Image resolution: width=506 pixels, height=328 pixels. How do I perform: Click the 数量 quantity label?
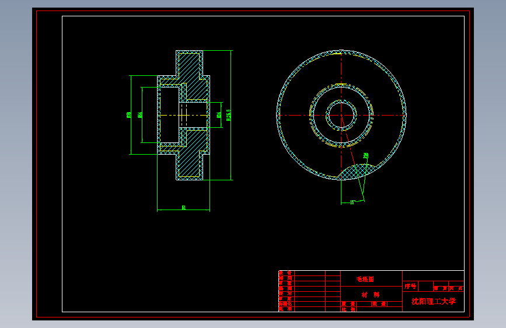pyautogui.click(x=379, y=304)
